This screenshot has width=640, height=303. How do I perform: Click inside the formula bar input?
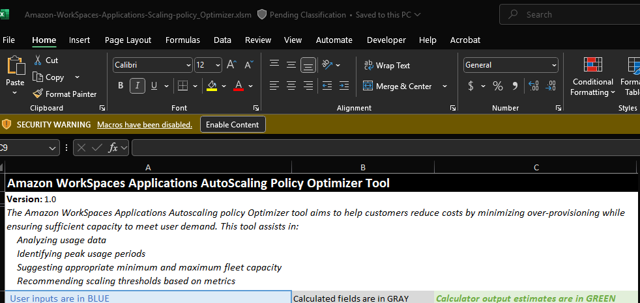point(385,148)
